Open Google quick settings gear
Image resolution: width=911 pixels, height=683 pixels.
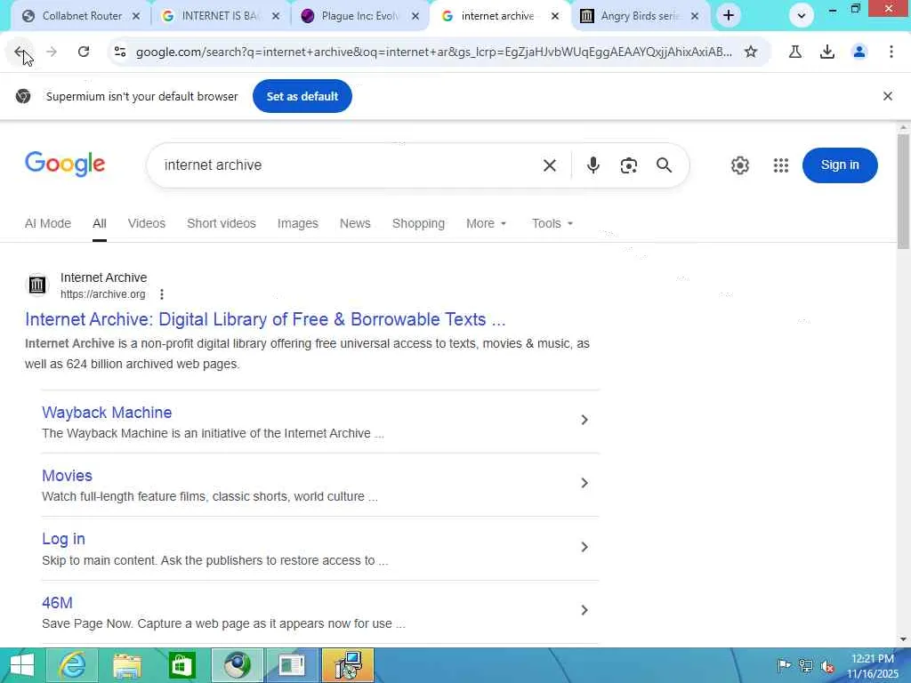coord(739,165)
